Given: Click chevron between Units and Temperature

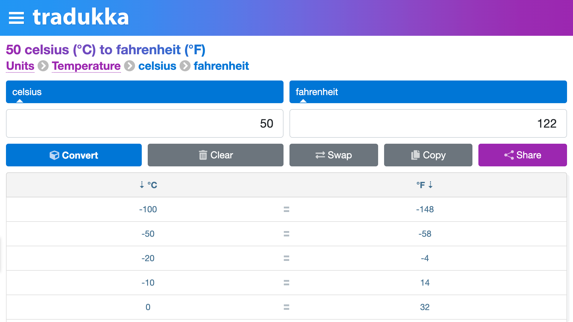Looking at the screenshot, I should (x=43, y=66).
